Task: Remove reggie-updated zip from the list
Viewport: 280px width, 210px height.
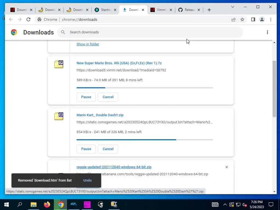Action: pos(227,167)
